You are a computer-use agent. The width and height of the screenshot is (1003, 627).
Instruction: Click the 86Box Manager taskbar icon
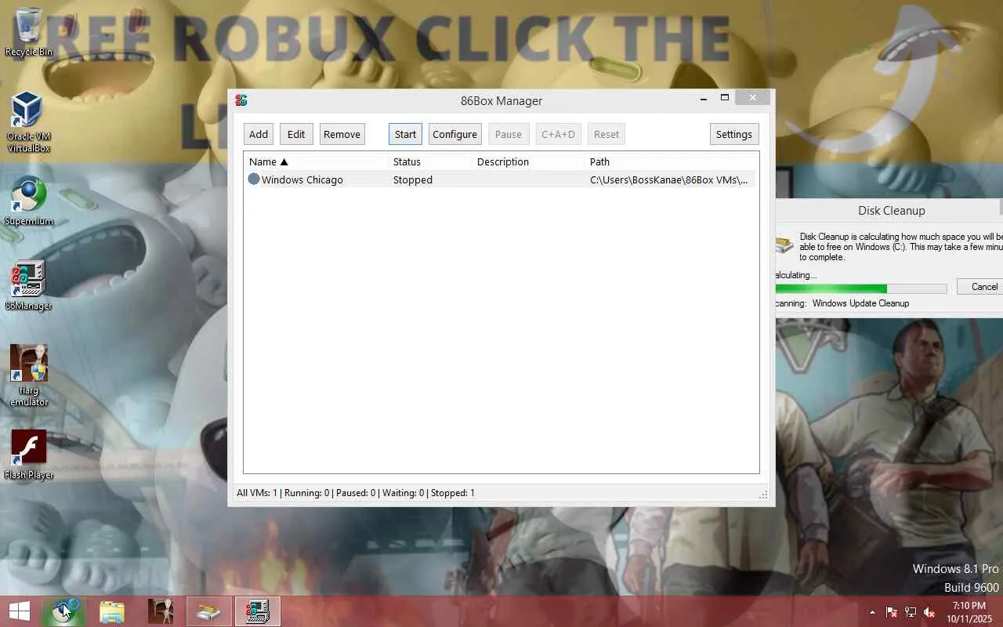(258, 611)
